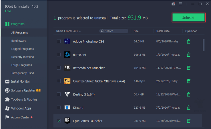Click the search magnifier icon
The width and height of the screenshot is (211, 129).
(102, 31)
